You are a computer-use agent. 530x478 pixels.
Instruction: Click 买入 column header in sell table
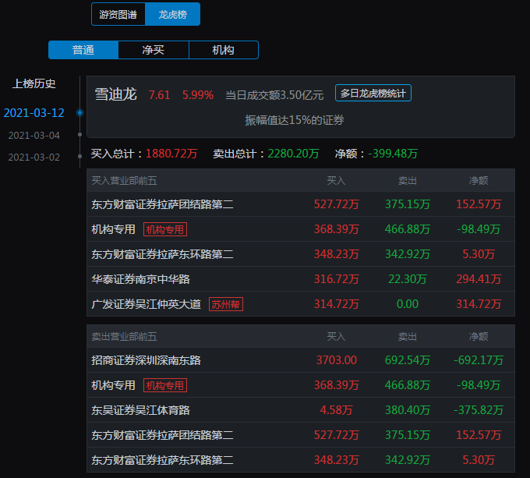tap(336, 336)
